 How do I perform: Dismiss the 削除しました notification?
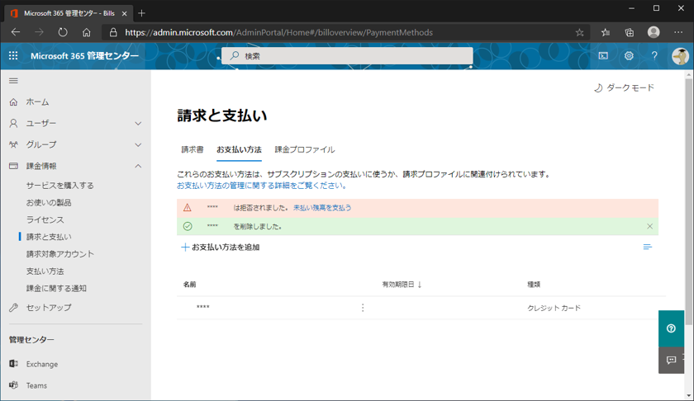click(649, 226)
